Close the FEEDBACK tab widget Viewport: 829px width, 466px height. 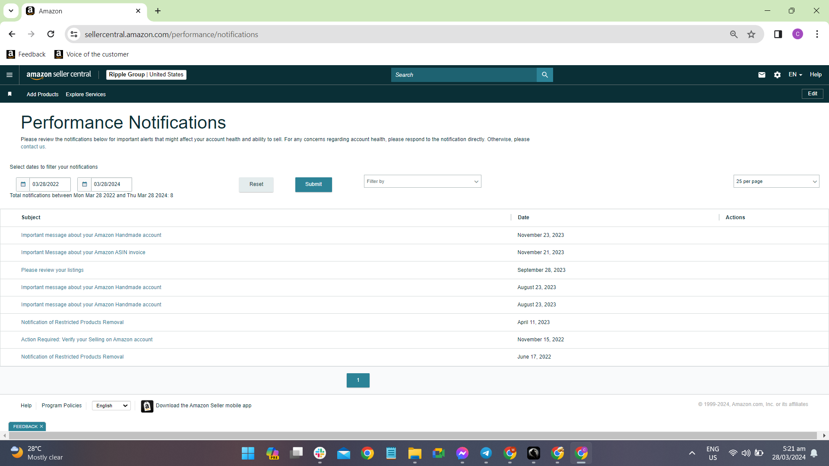(41, 427)
